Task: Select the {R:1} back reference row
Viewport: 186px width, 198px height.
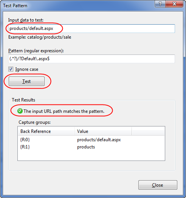Action: [x=91, y=147]
